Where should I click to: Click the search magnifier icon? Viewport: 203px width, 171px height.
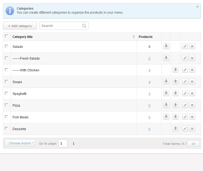tap(84, 26)
